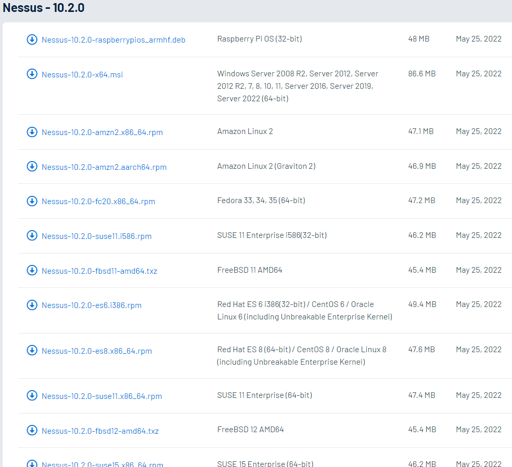Click download icon for fc20.x86_64.rpm
This screenshot has height=467, width=512.
[32, 201]
